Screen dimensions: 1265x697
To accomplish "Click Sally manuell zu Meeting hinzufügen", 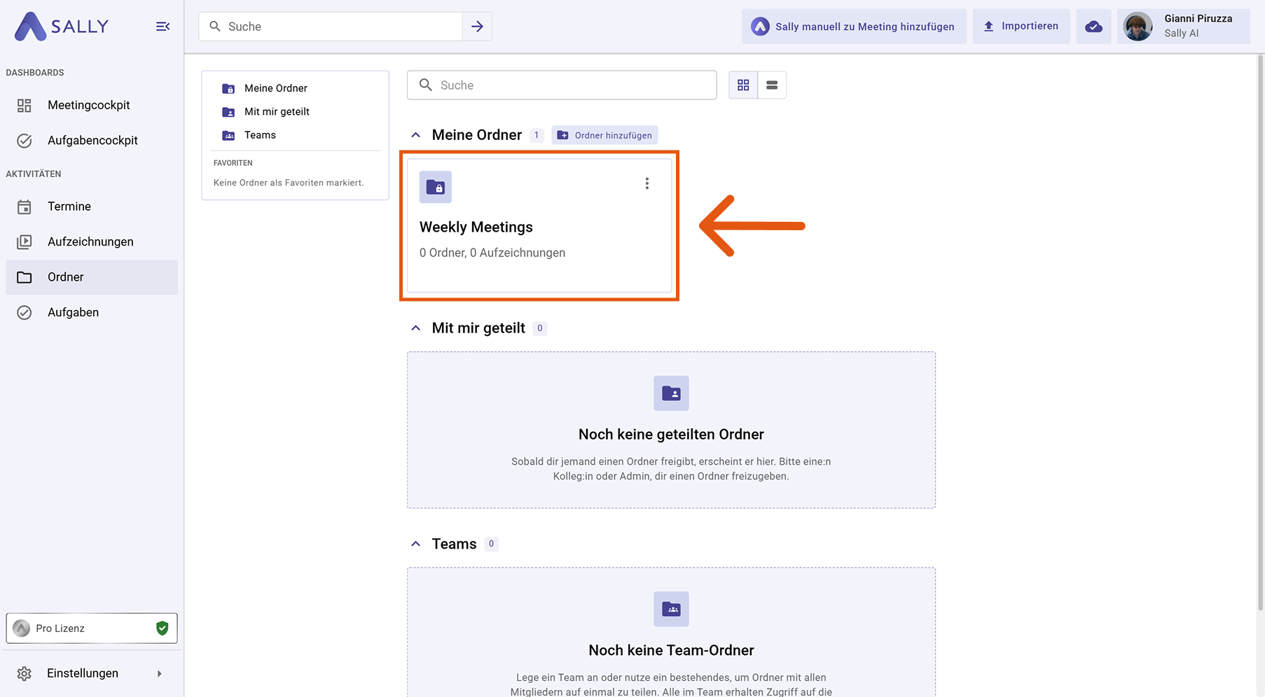I will (x=854, y=27).
